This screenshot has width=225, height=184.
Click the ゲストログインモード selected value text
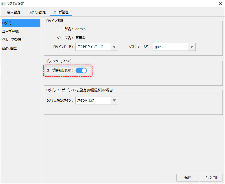click(90, 47)
